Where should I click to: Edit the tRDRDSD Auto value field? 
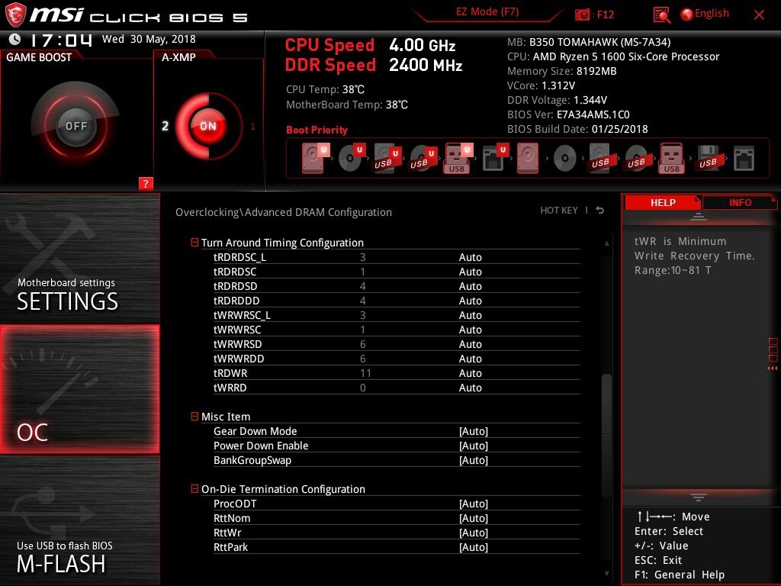[470, 286]
